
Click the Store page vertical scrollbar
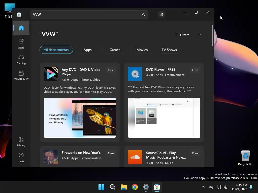point(212,35)
